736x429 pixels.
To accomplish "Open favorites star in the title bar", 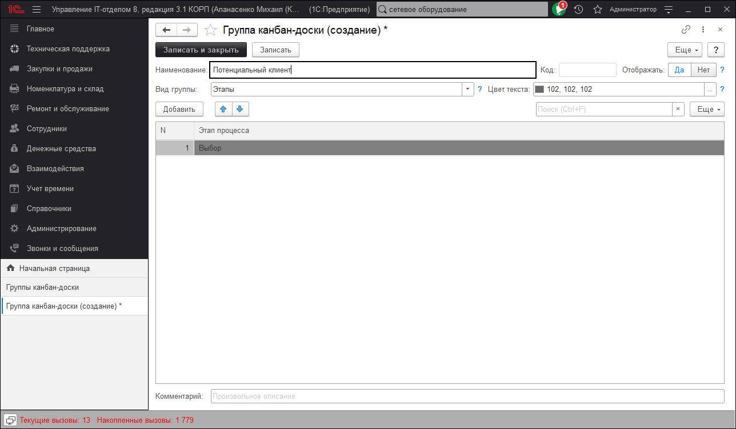I will pos(597,9).
